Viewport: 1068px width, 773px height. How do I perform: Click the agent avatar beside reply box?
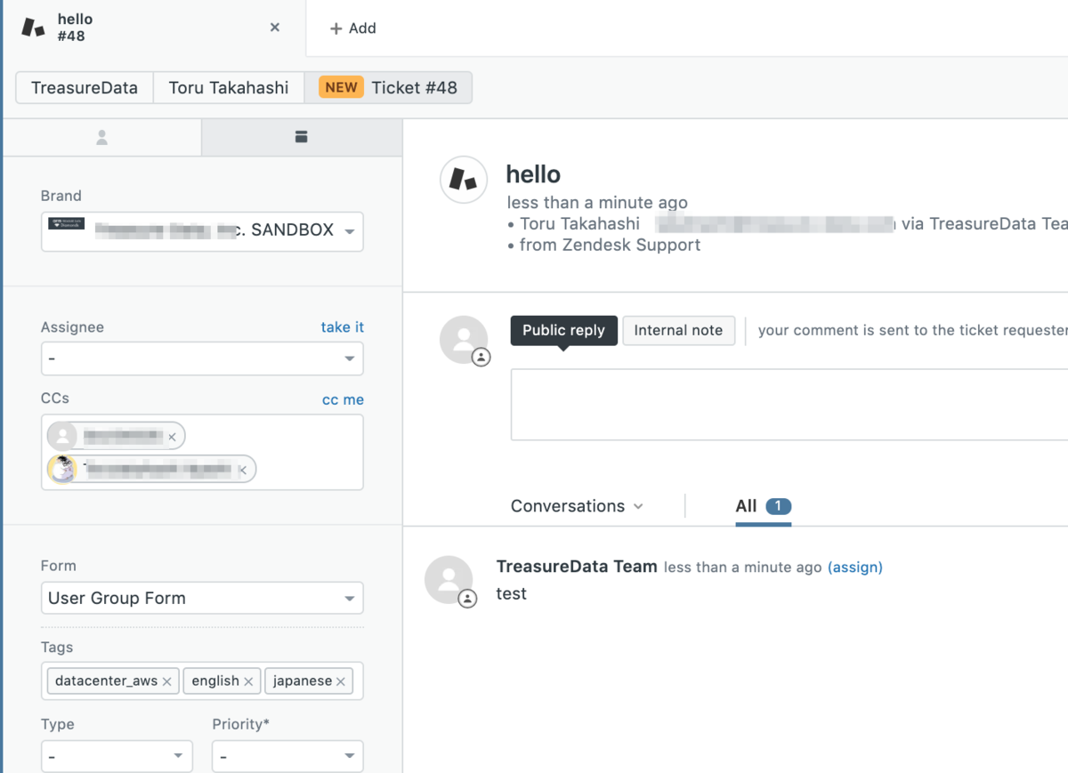pos(464,339)
